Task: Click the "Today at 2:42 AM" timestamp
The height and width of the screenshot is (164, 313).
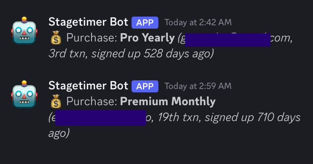Action: point(198,22)
